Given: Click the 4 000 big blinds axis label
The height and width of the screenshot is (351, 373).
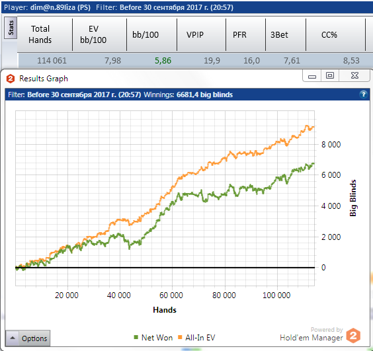Looking at the screenshot, I should pos(331,206).
